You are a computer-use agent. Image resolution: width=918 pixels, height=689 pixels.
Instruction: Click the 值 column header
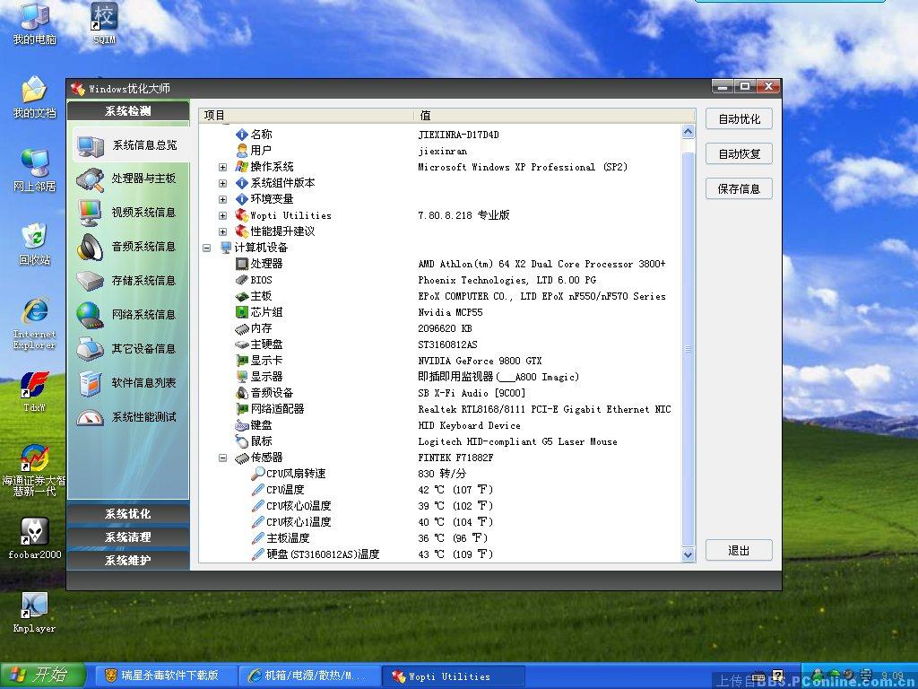click(554, 116)
